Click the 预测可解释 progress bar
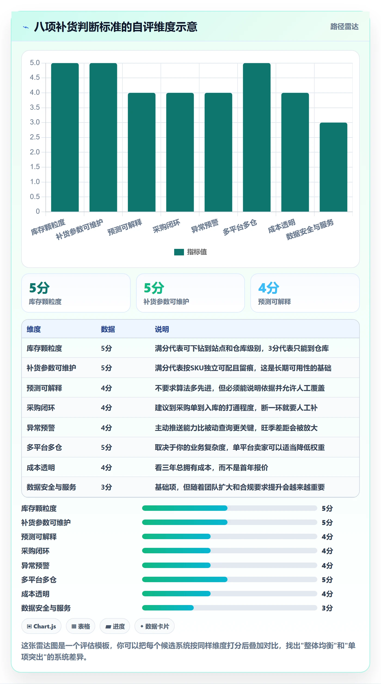381x684 pixels. tap(229, 536)
